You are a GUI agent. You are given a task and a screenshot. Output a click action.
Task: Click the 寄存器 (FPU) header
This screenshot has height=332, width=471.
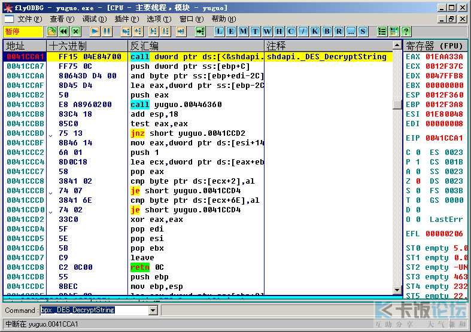[x=436, y=46]
